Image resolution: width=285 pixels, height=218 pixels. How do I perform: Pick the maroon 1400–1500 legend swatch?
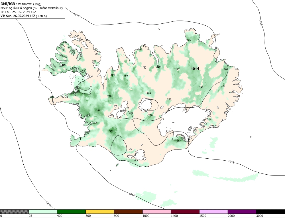click(x=185, y=212)
